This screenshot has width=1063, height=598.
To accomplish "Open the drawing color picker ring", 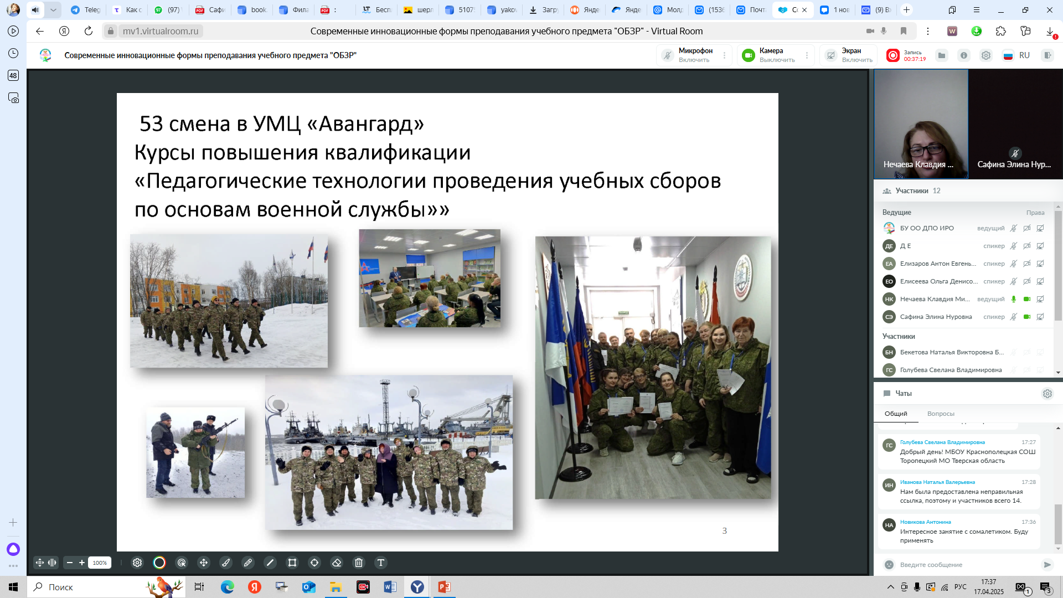I will (159, 563).
